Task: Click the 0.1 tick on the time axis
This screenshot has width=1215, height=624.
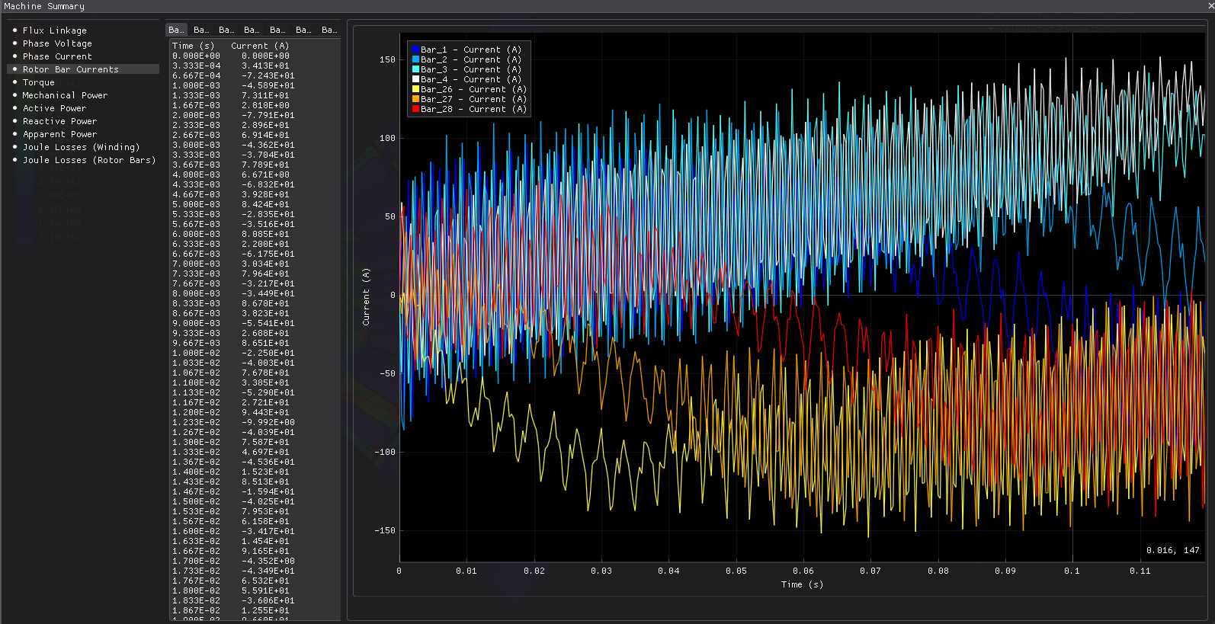Action: (x=1072, y=571)
